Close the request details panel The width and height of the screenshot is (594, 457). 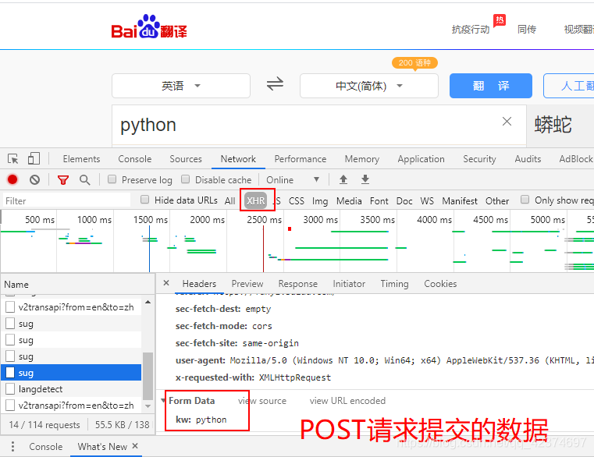(x=166, y=283)
